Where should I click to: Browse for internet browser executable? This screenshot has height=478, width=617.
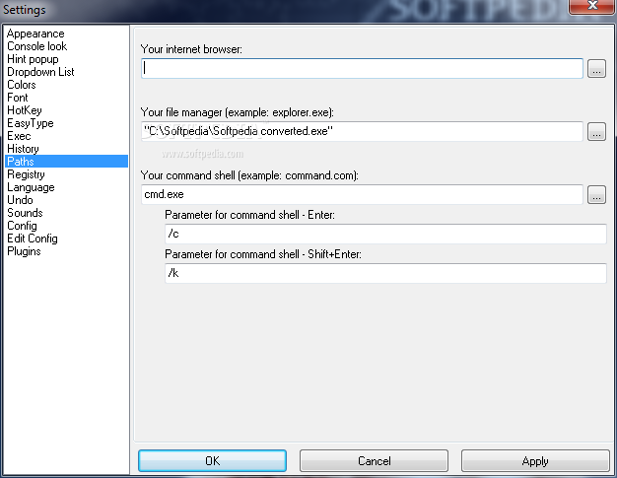coord(596,68)
